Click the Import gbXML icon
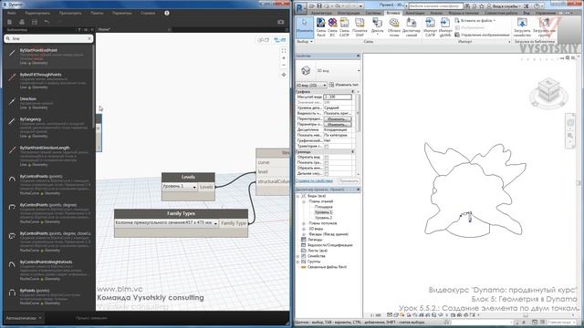Screen dimensions: 584x328 click(445, 27)
